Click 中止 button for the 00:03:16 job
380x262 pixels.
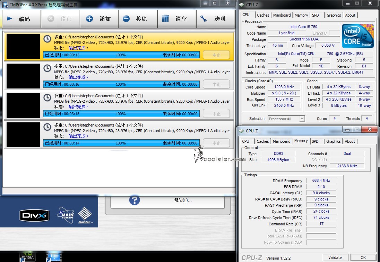pyautogui.click(x=216, y=84)
